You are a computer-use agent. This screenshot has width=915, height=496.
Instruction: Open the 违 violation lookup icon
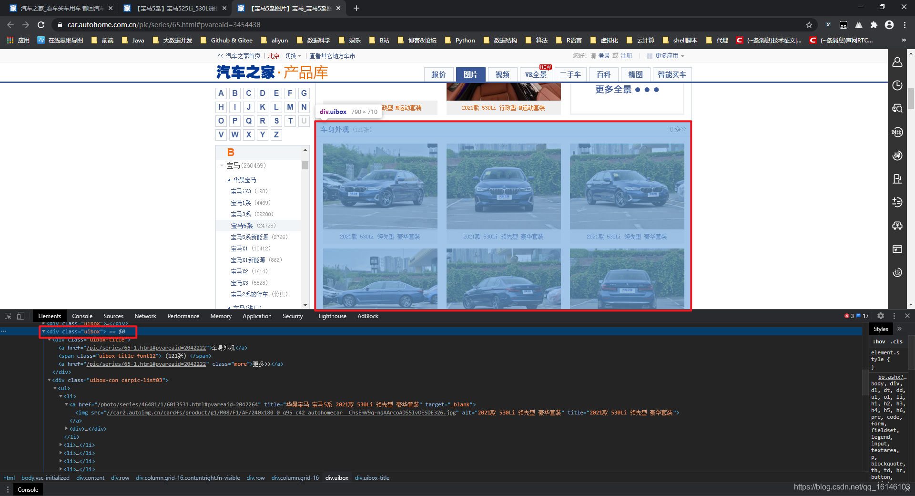tap(897, 272)
